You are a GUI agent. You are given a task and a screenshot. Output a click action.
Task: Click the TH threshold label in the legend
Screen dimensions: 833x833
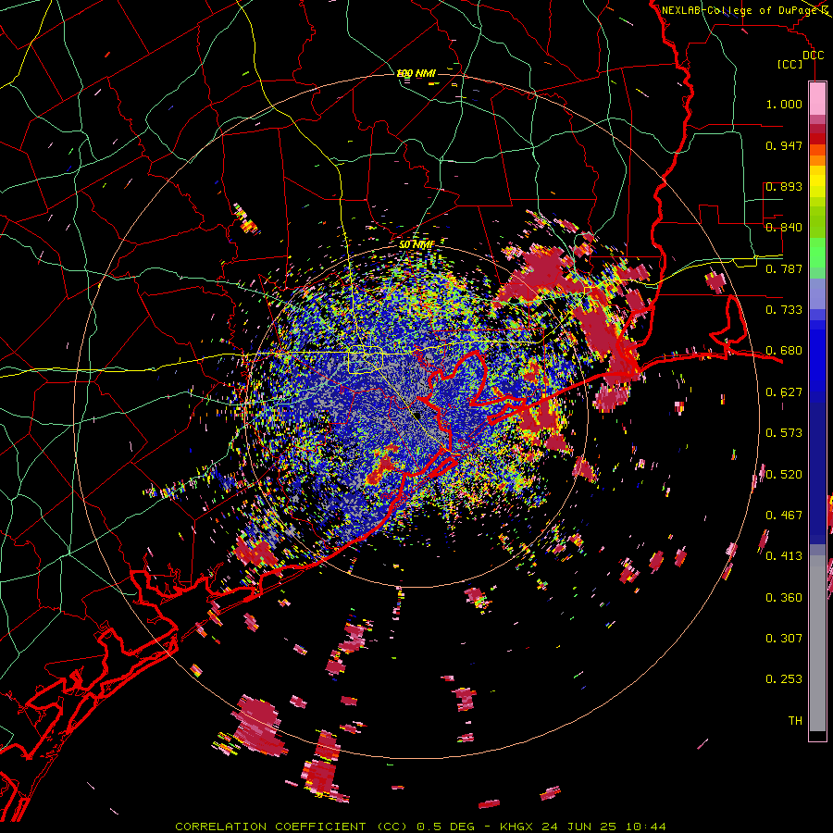(x=795, y=721)
